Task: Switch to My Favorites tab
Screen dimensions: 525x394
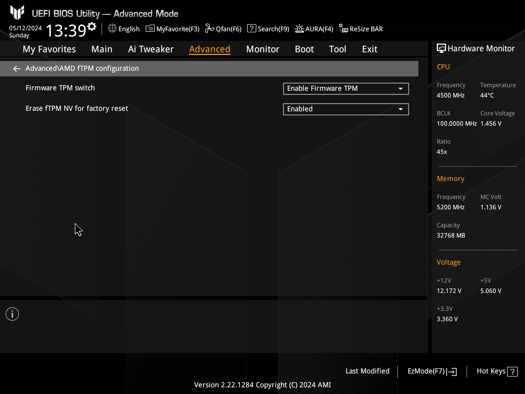Action: [x=49, y=49]
